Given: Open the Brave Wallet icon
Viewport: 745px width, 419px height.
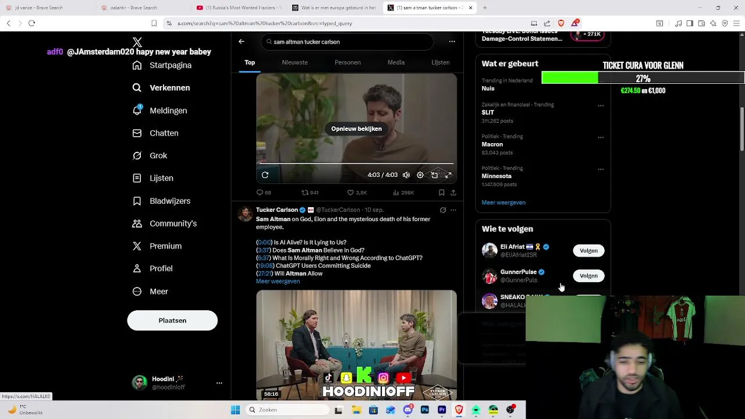Looking at the screenshot, I should click(701, 23).
